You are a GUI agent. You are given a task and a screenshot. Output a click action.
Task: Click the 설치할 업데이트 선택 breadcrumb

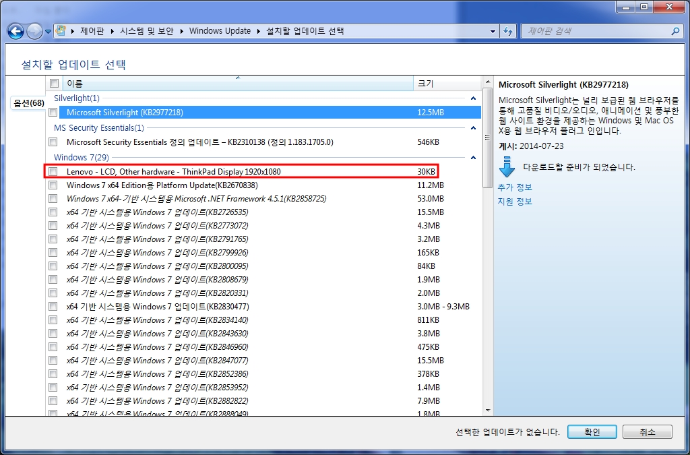pyautogui.click(x=305, y=31)
